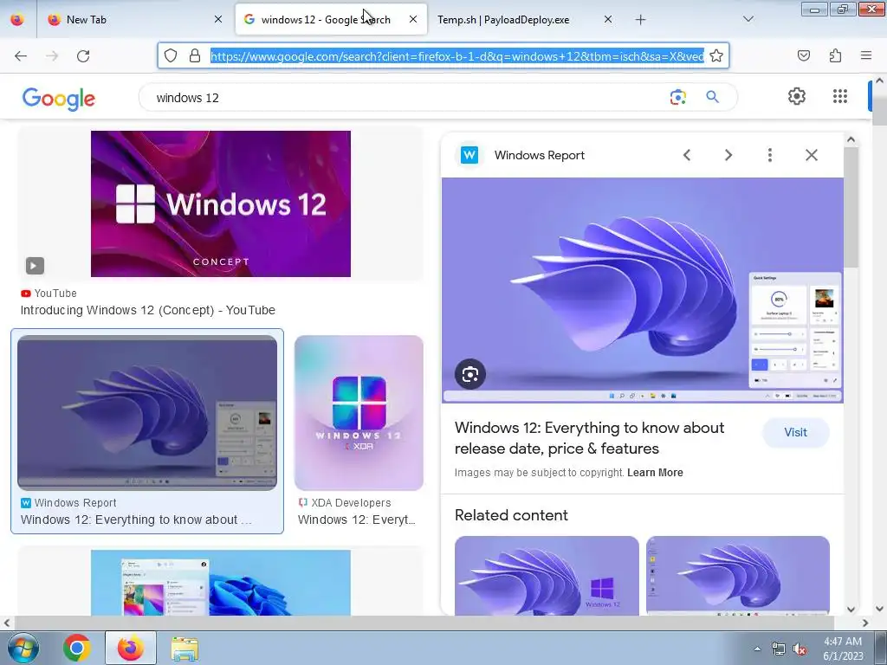Click the forward navigation arrow

[52, 56]
